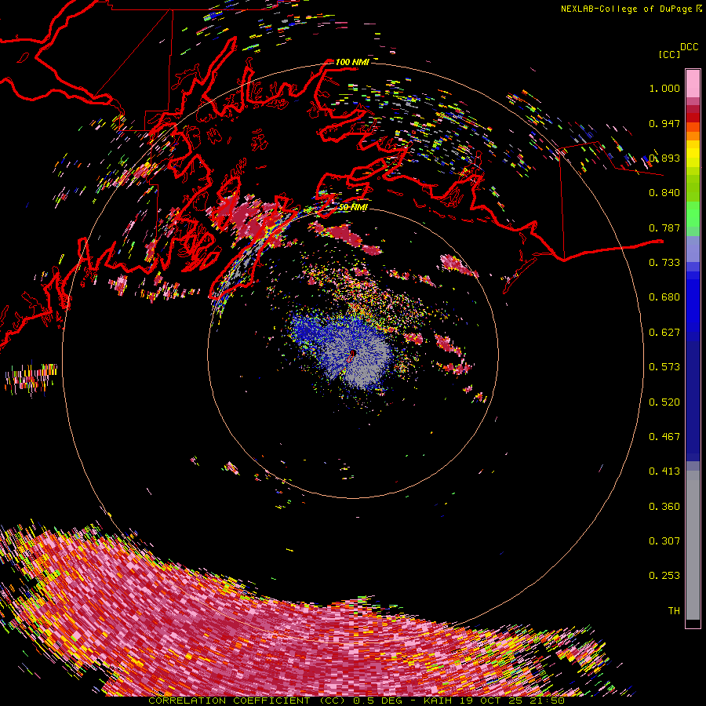Click the [CC] label above the color scale
This screenshot has width=706, height=706.
pyautogui.click(x=669, y=54)
